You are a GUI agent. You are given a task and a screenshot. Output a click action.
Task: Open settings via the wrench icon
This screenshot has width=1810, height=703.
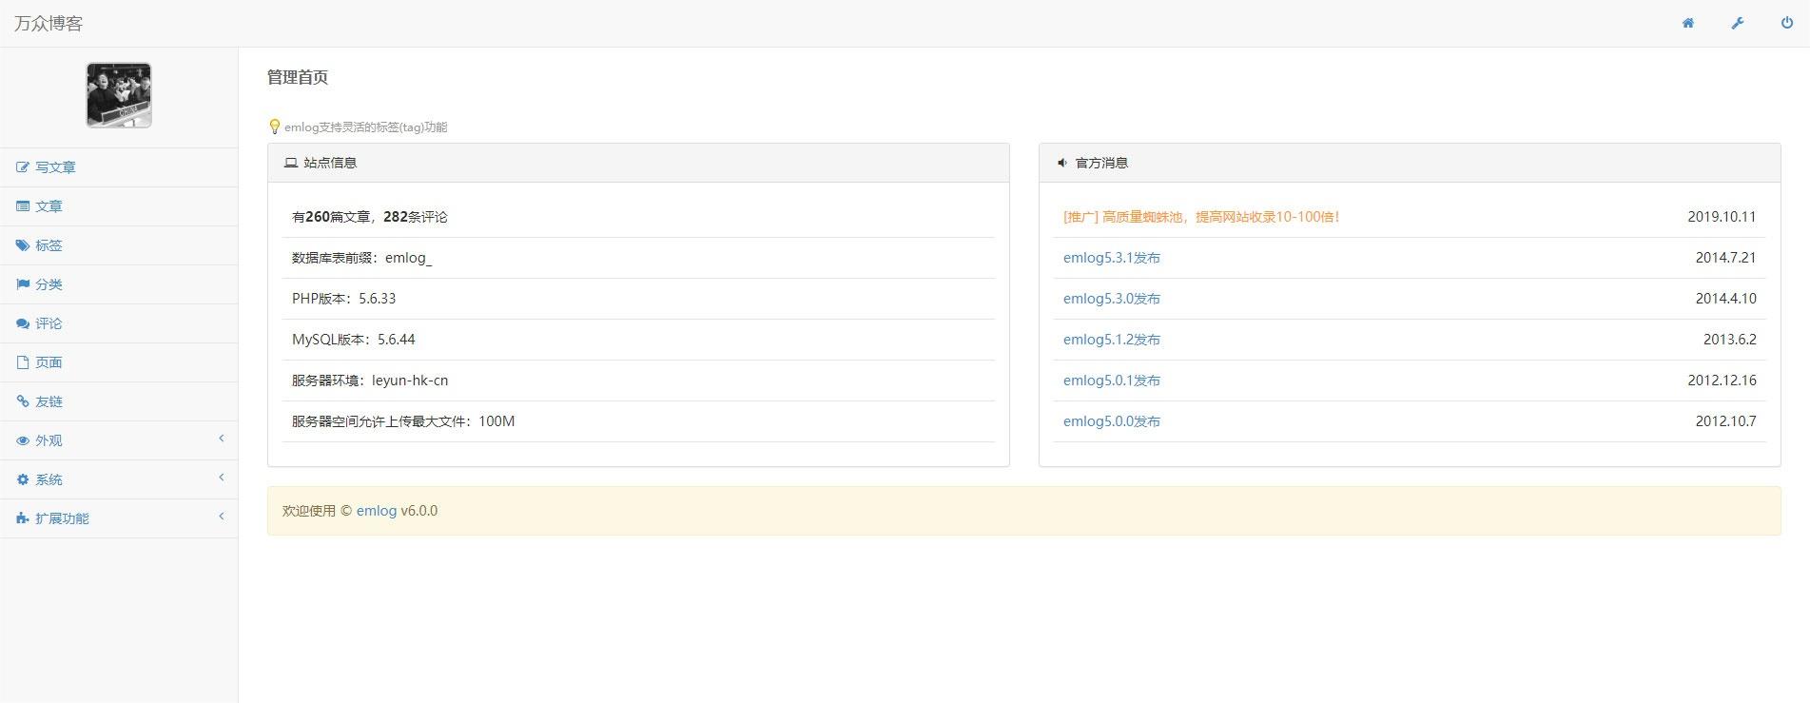(1737, 23)
